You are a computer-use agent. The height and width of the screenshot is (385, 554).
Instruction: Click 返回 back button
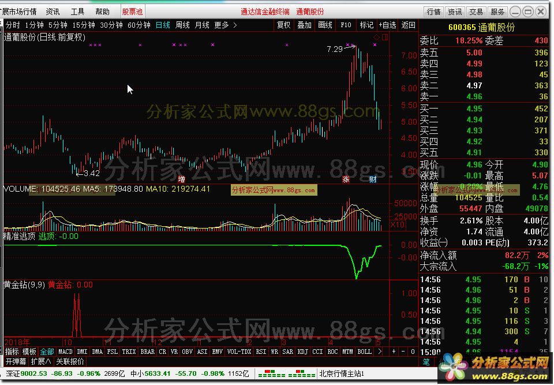(x=408, y=25)
